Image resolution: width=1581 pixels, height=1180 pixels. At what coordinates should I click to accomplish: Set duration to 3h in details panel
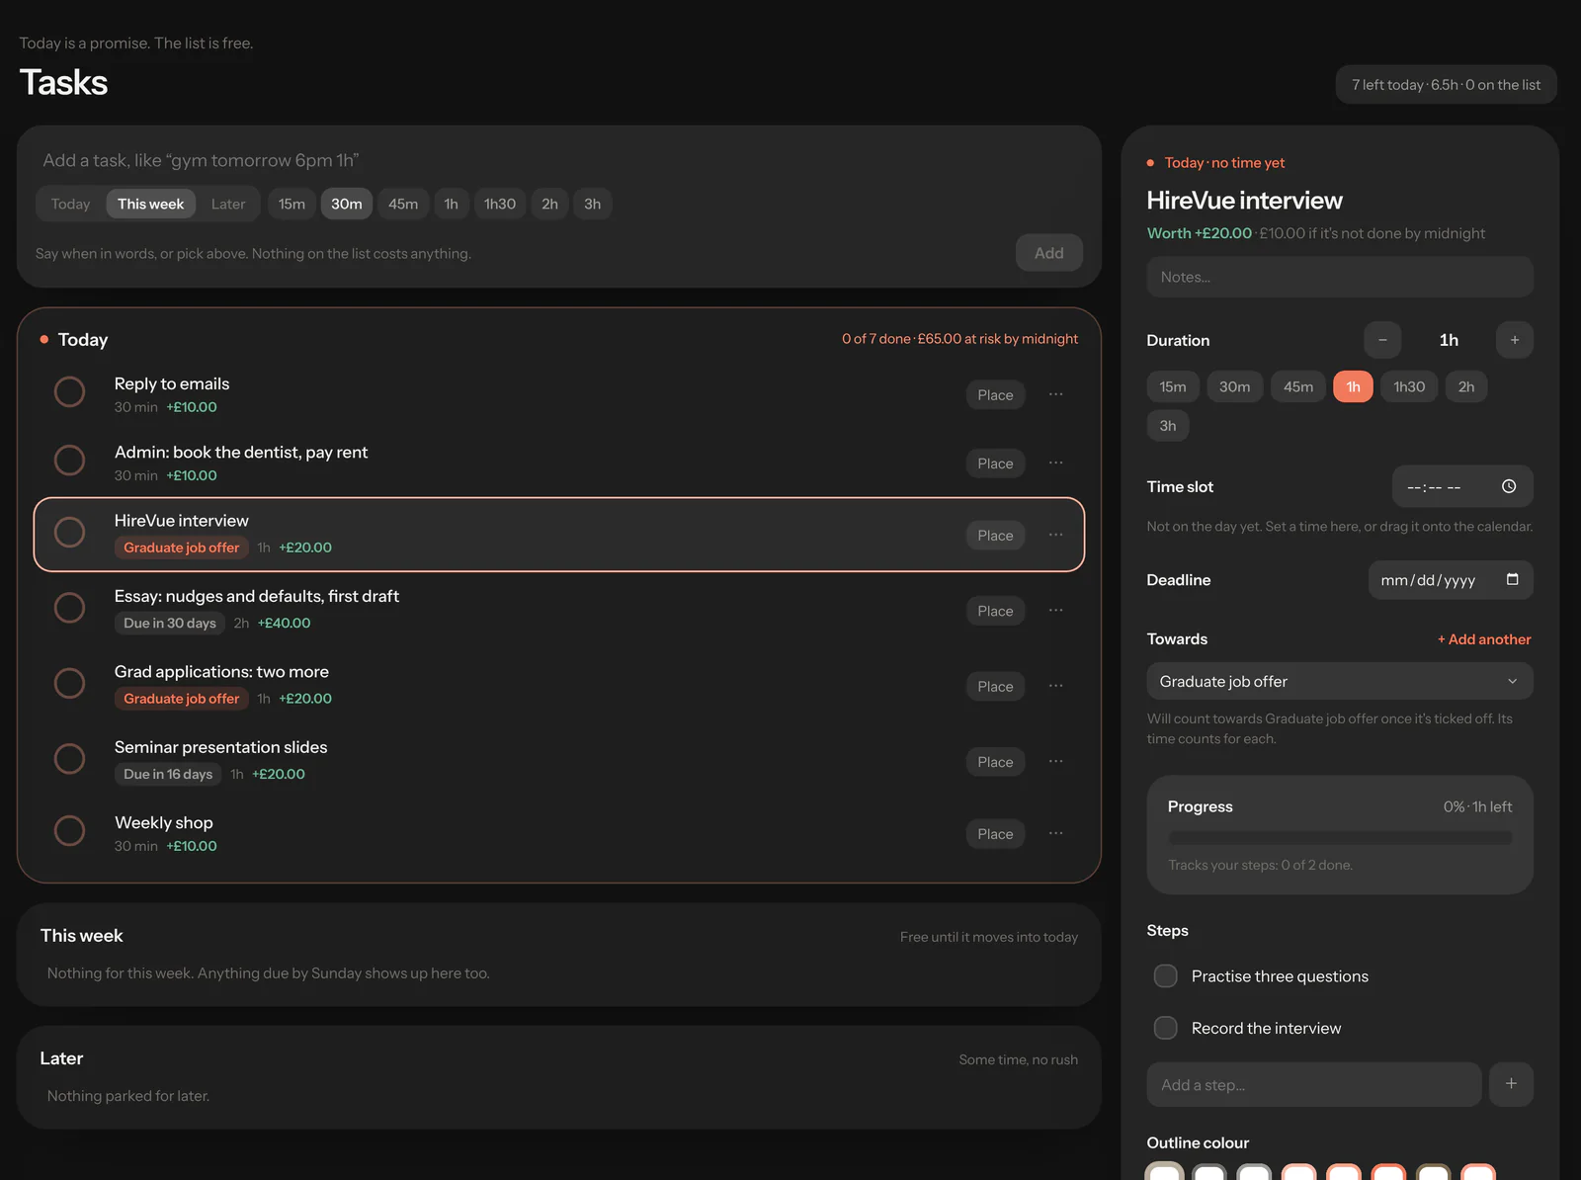(x=1168, y=426)
